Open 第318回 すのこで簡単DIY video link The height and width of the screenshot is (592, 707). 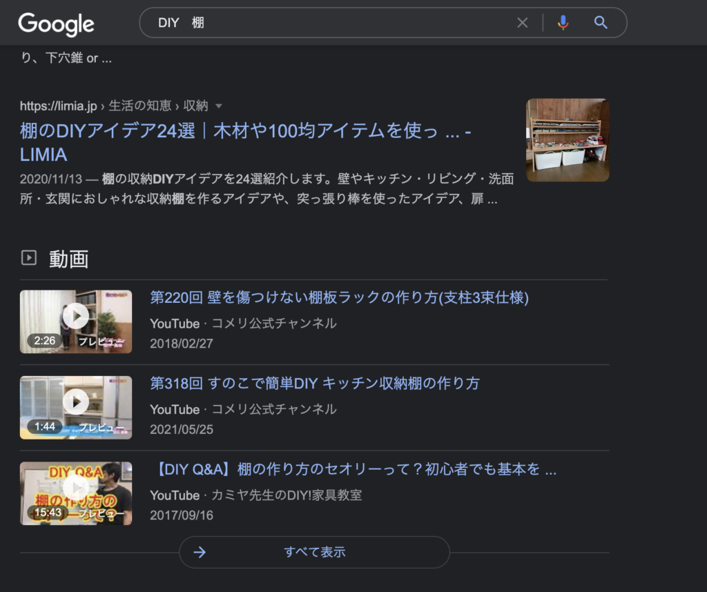tap(315, 384)
